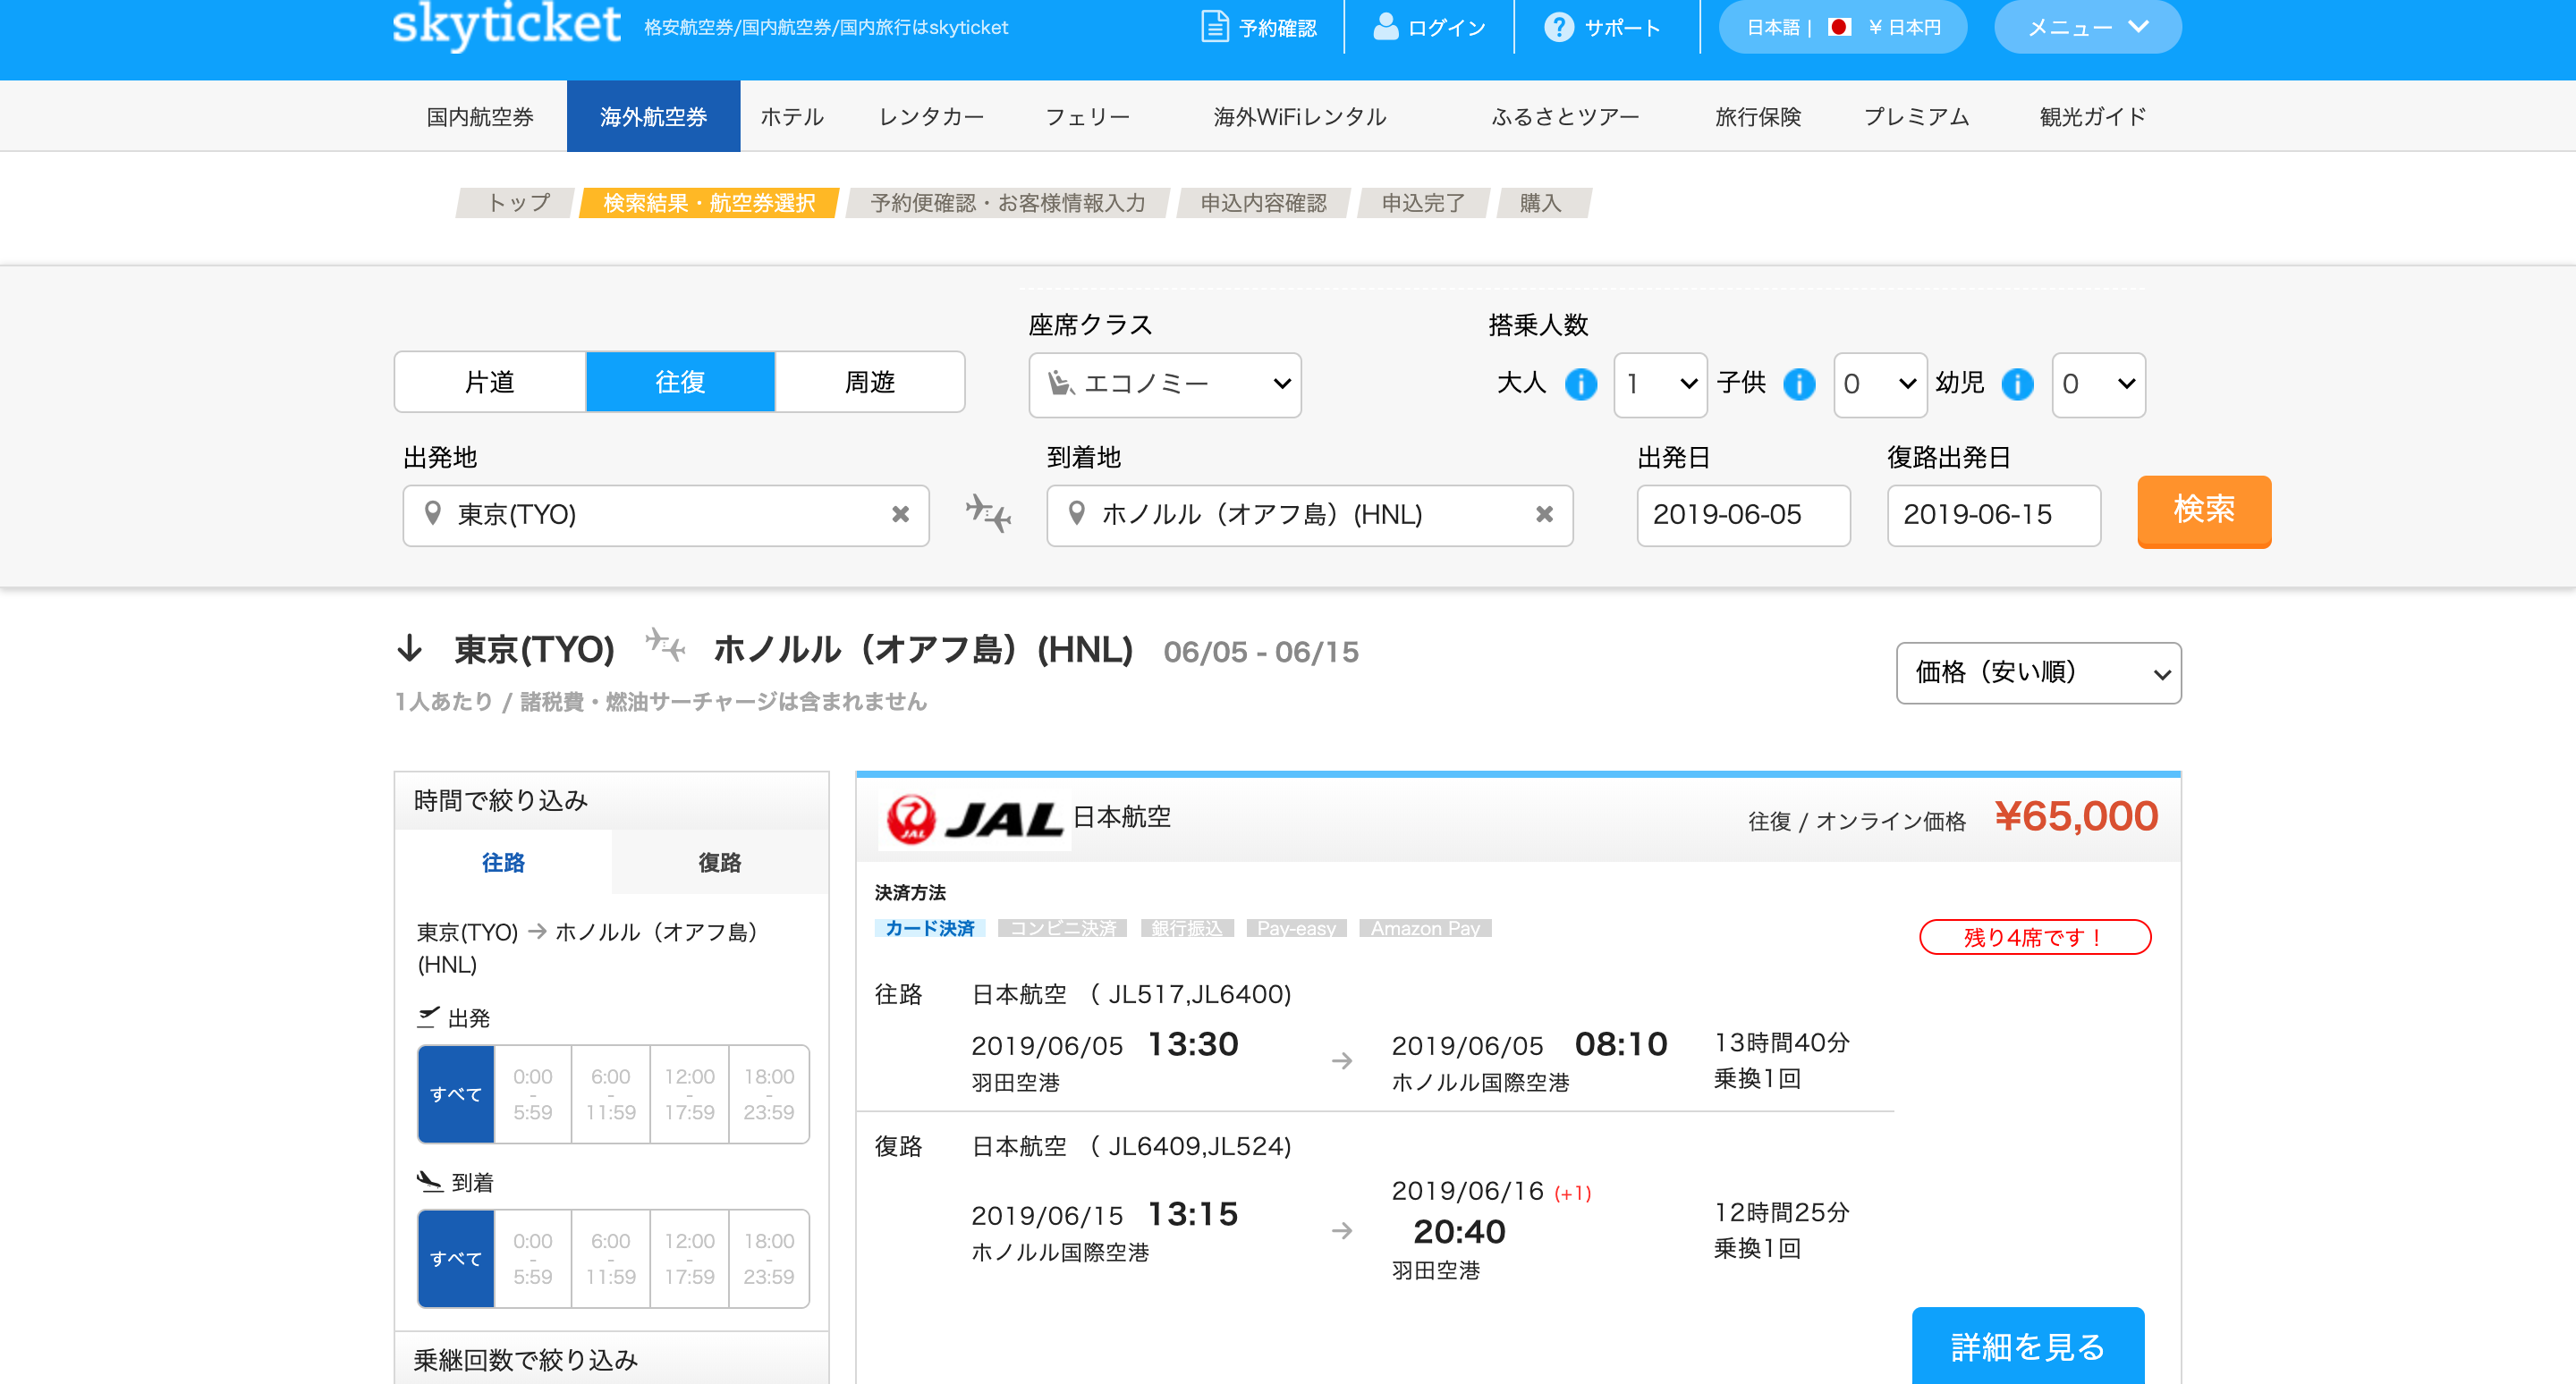Click the orange 検索 button
Image resolution: width=2576 pixels, height=1384 pixels.
pos(2204,511)
